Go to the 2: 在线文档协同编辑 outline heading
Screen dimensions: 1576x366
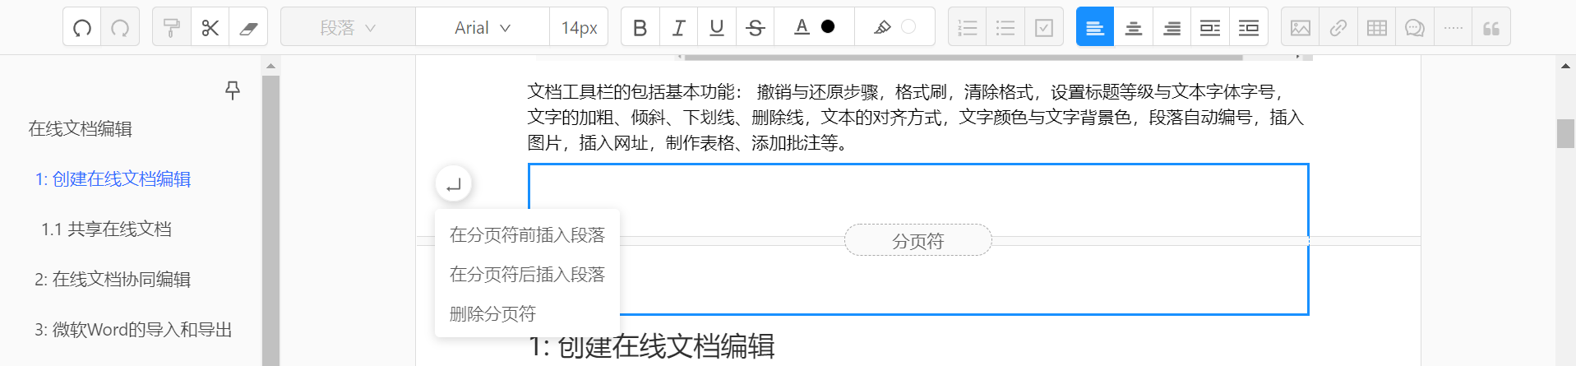coord(113,280)
